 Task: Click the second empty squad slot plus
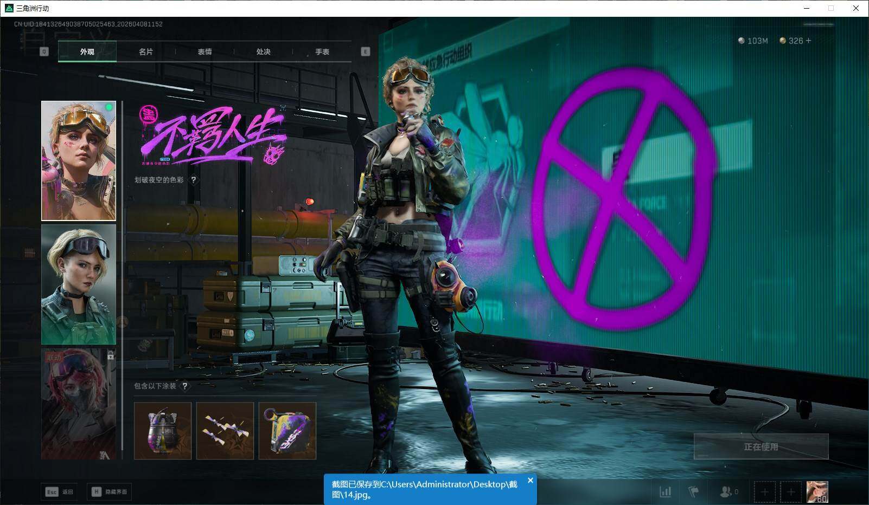click(791, 492)
